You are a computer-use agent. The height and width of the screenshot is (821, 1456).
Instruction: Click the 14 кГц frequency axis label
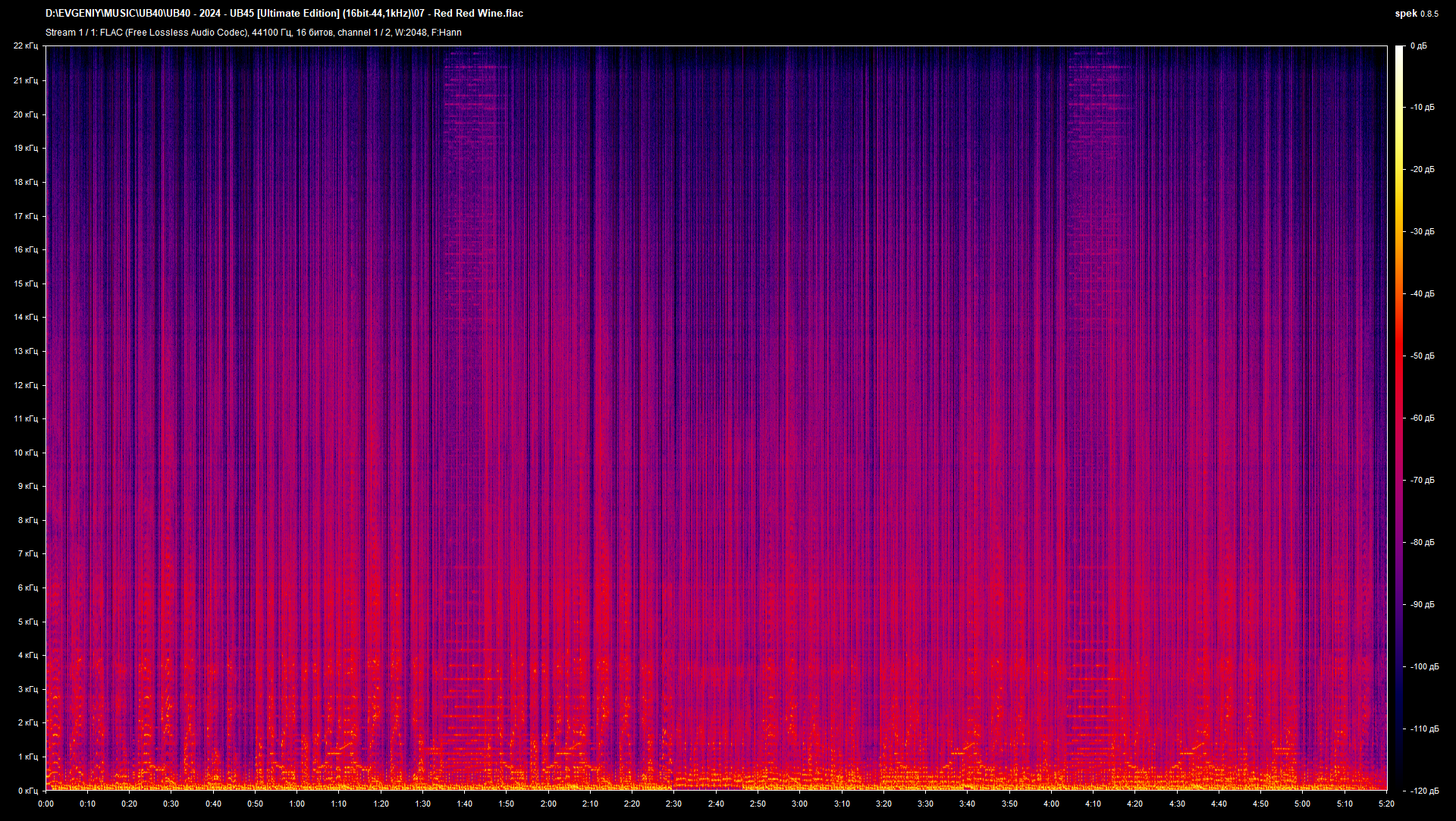click(26, 317)
